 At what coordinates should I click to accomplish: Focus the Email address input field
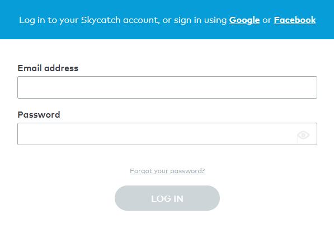(167, 87)
